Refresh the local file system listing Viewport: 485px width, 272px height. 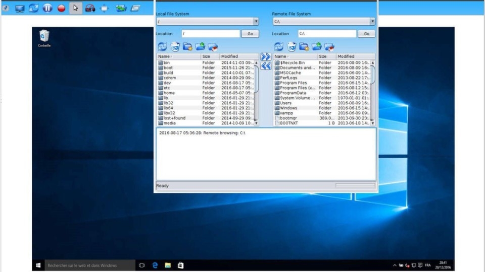click(162, 47)
